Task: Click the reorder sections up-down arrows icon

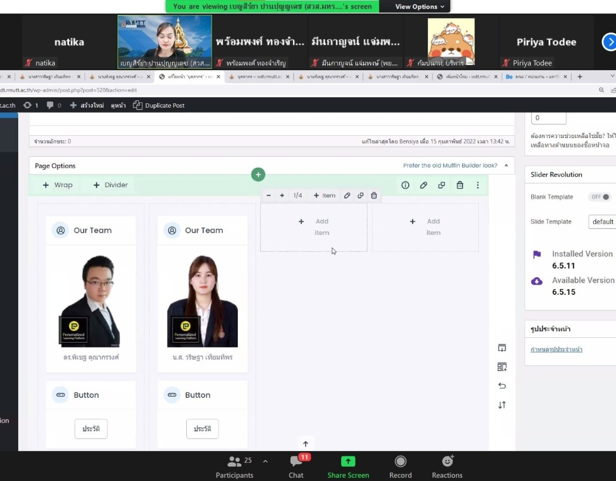Action: point(502,405)
